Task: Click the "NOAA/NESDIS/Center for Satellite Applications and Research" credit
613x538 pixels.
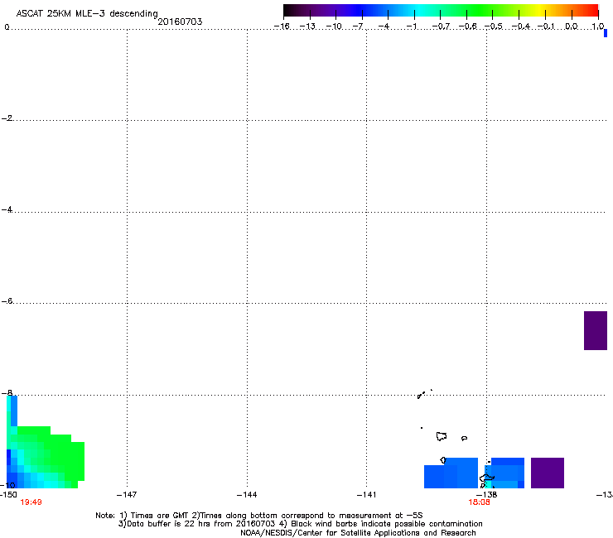Action: (x=358, y=533)
